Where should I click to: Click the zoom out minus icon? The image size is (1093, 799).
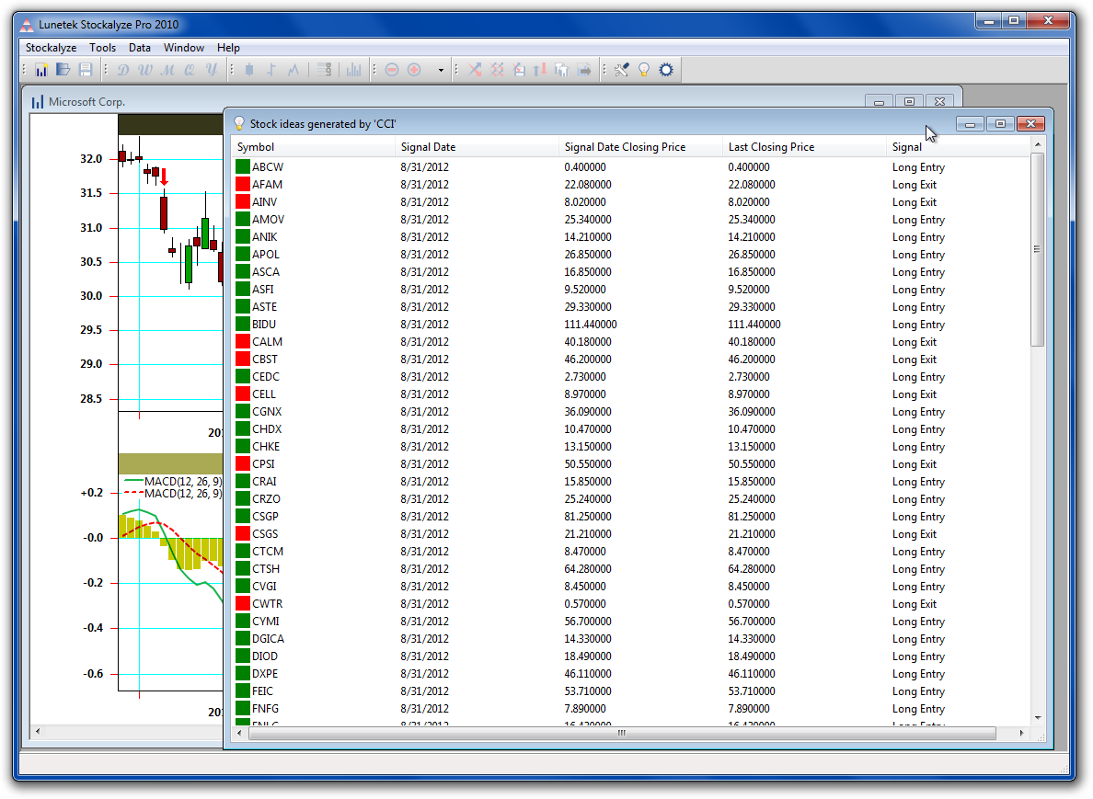pos(392,70)
